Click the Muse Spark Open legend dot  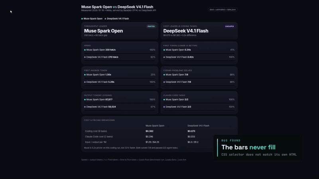point(82,19)
